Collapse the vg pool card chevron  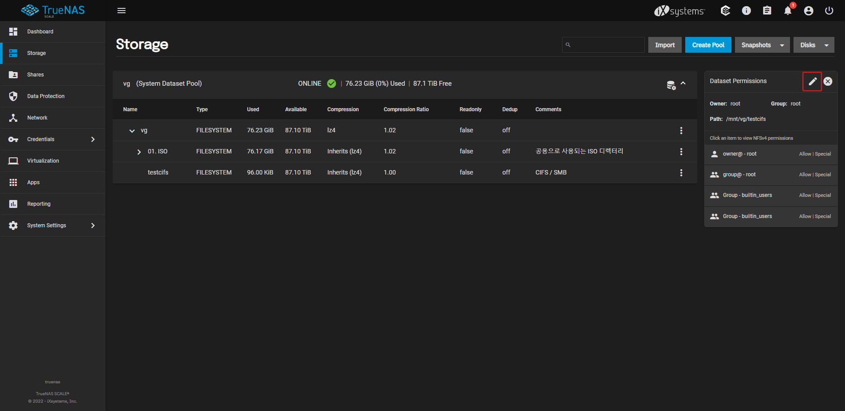click(x=683, y=83)
